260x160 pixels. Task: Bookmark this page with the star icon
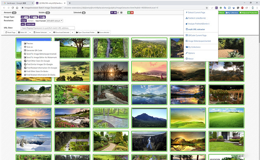[207, 8]
